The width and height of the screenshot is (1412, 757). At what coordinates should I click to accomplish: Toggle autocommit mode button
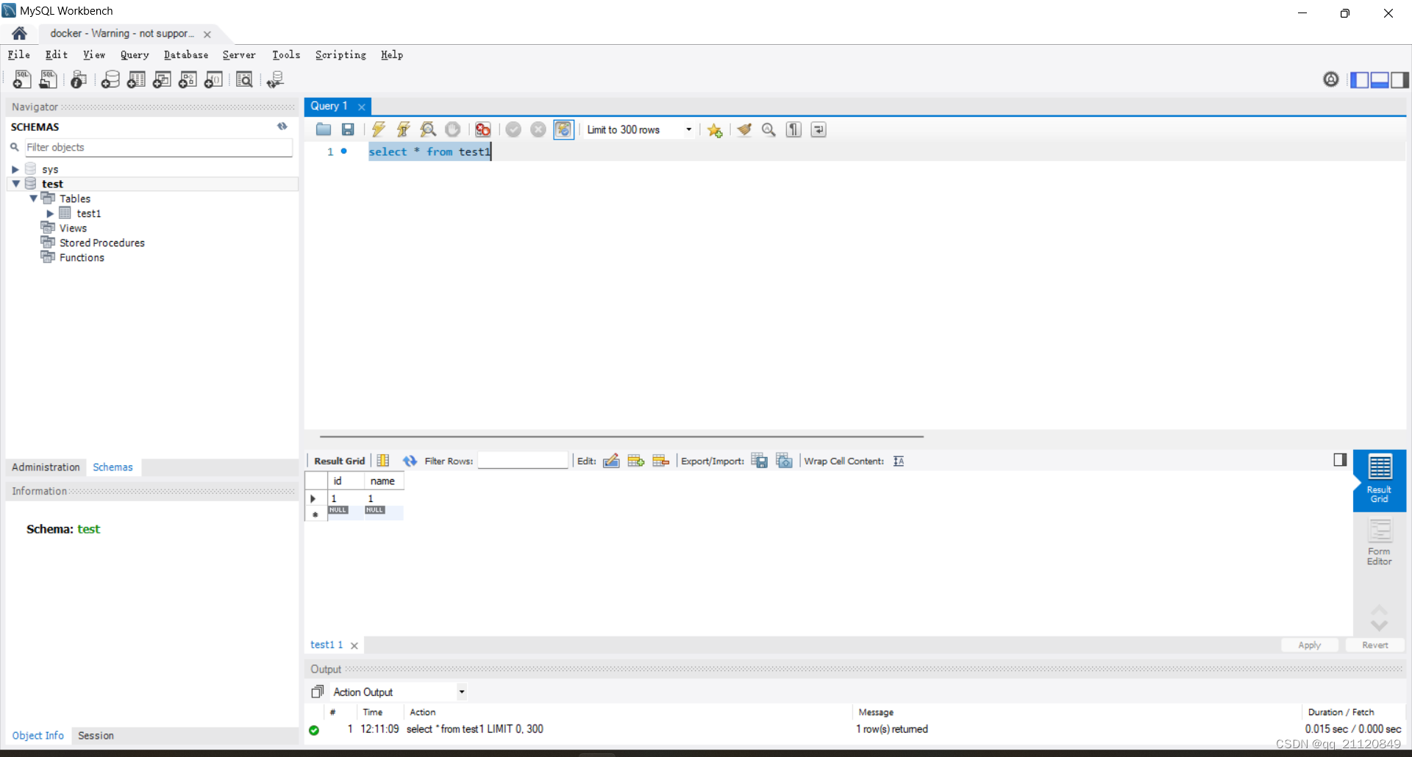563,129
